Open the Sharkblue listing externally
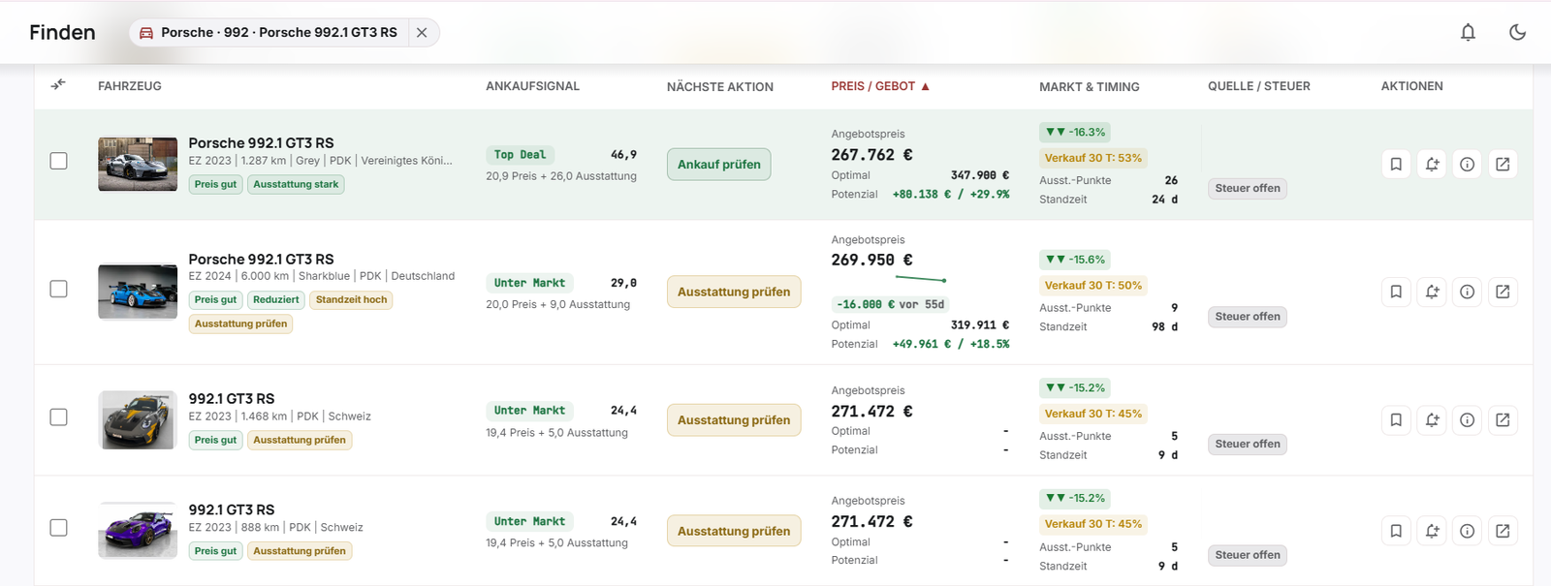Viewport: 1551px width, 586px height. (x=1503, y=292)
